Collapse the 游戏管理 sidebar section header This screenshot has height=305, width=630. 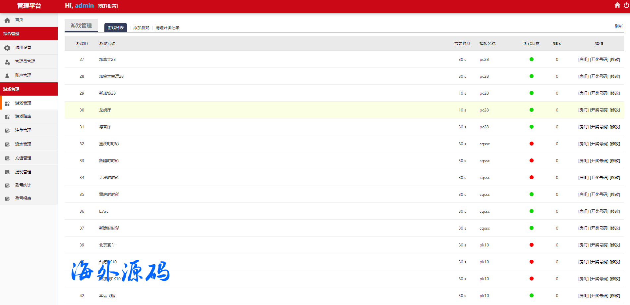(29, 89)
